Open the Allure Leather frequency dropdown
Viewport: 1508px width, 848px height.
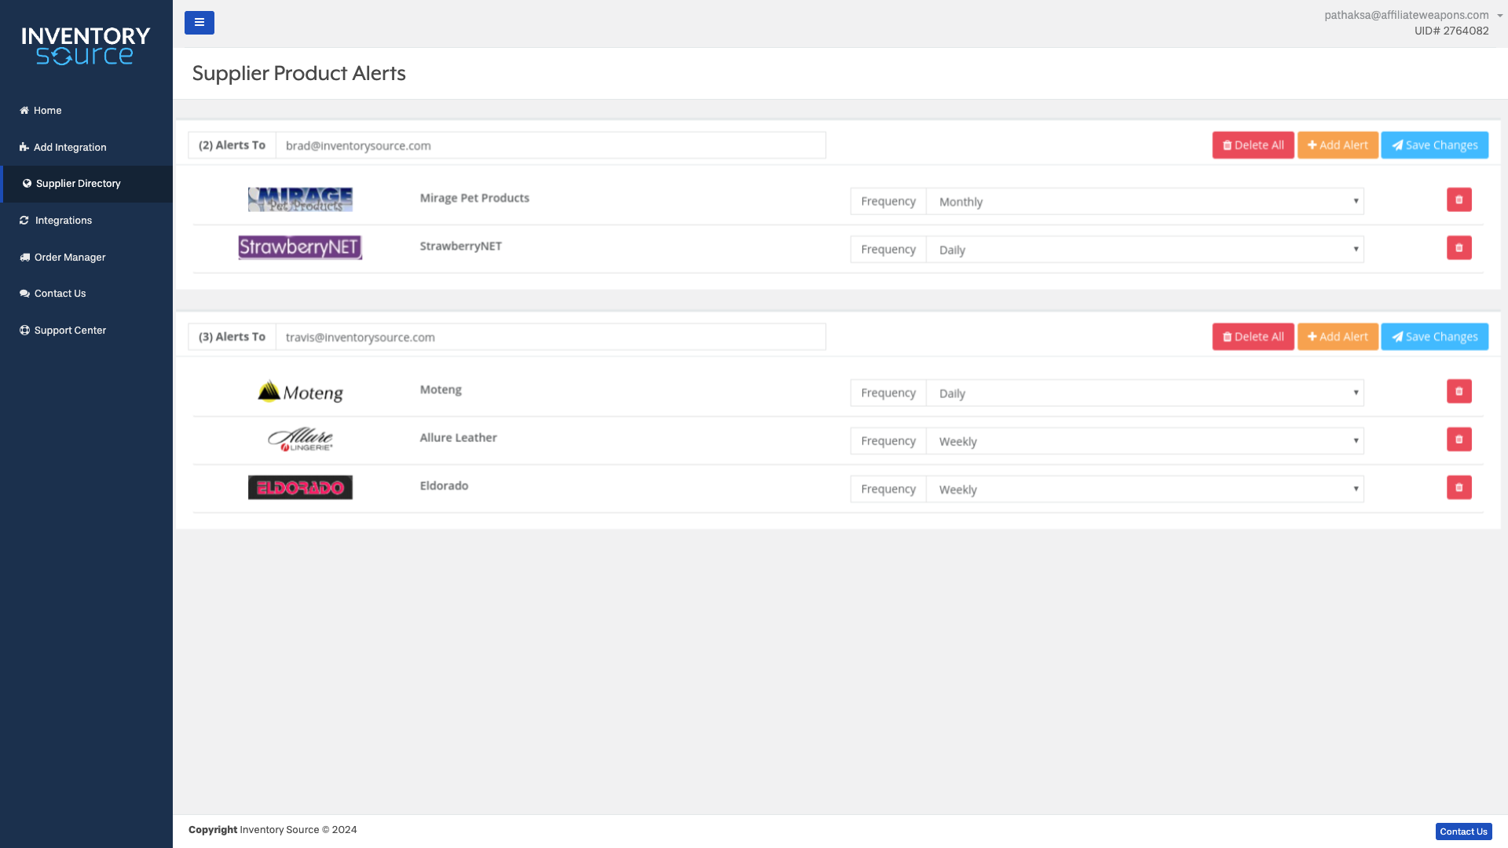tap(1145, 440)
